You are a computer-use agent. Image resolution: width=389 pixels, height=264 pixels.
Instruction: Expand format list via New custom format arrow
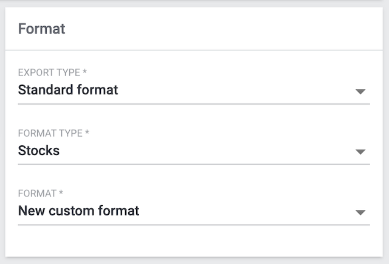pos(360,212)
